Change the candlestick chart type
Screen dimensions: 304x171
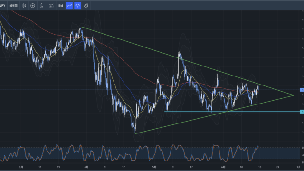tap(24, 6)
